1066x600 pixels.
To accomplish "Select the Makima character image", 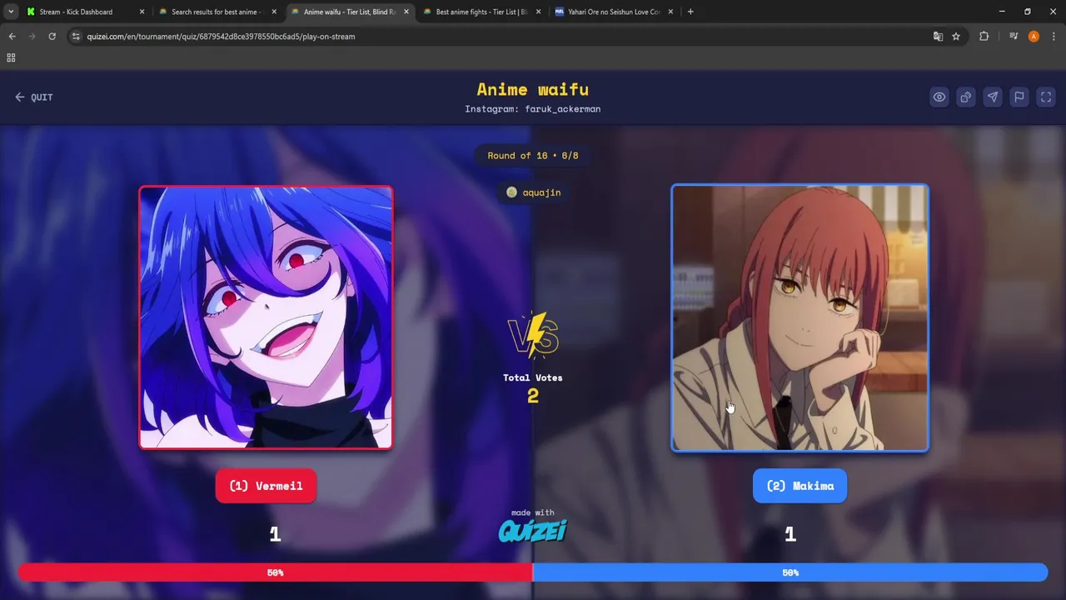I will pyautogui.click(x=799, y=317).
